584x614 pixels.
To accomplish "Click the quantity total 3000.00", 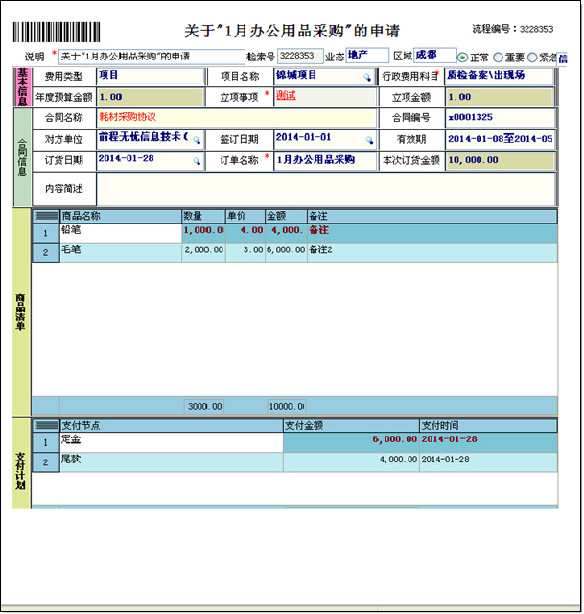I will pos(204,407).
